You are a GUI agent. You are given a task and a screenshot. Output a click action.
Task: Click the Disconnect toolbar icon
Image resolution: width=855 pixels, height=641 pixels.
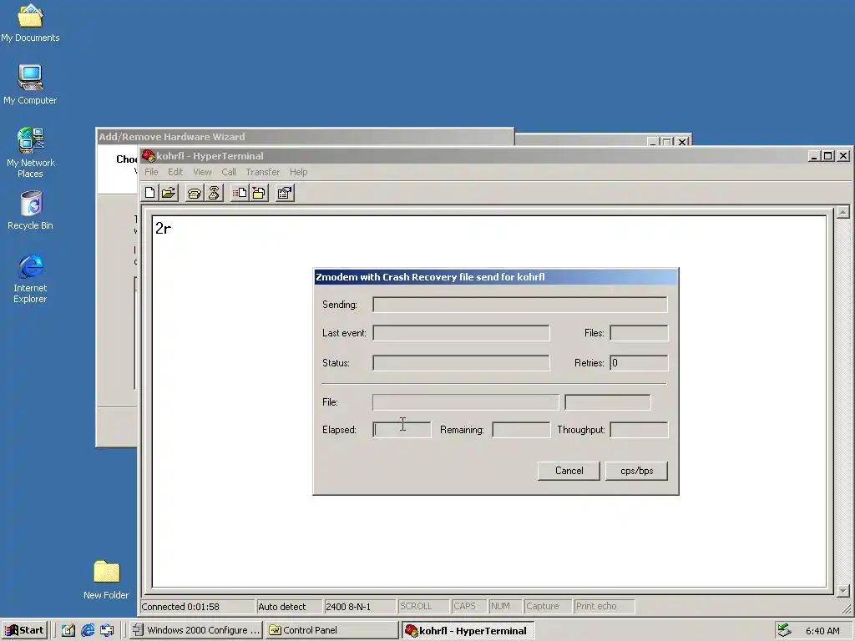[214, 193]
